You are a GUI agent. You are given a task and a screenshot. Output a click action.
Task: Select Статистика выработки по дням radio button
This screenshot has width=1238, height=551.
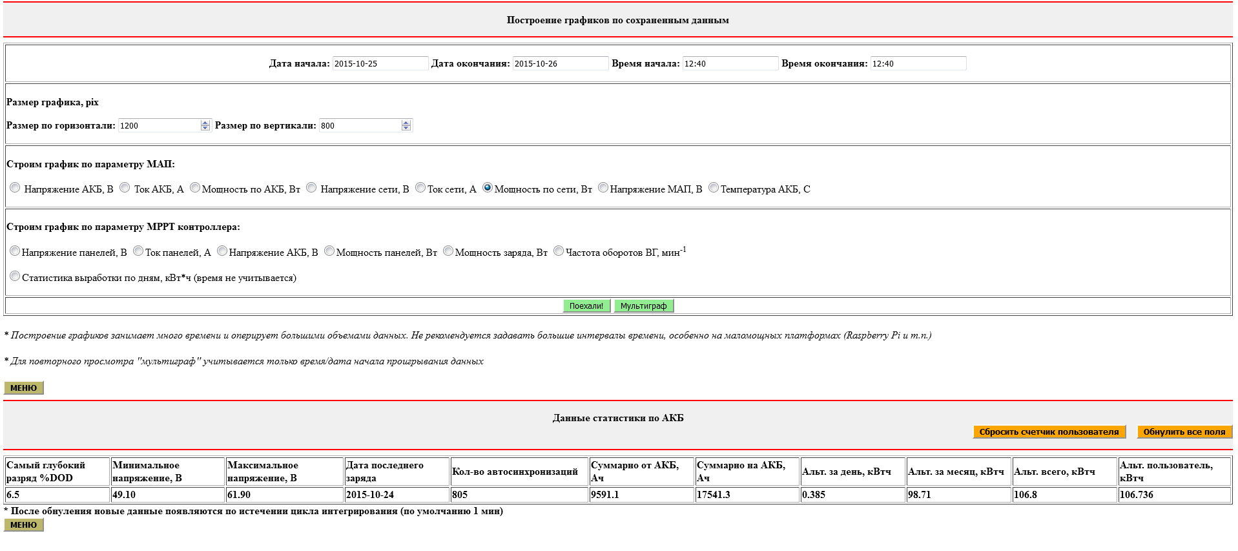coord(15,276)
